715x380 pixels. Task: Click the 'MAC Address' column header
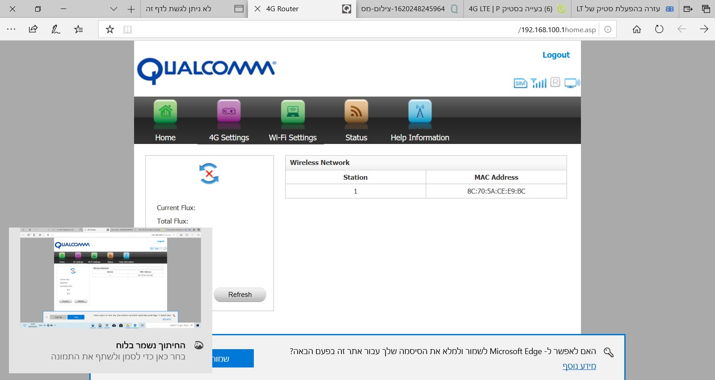tap(496, 177)
